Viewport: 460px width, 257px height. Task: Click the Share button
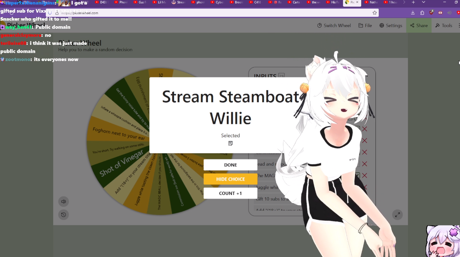[418, 25]
